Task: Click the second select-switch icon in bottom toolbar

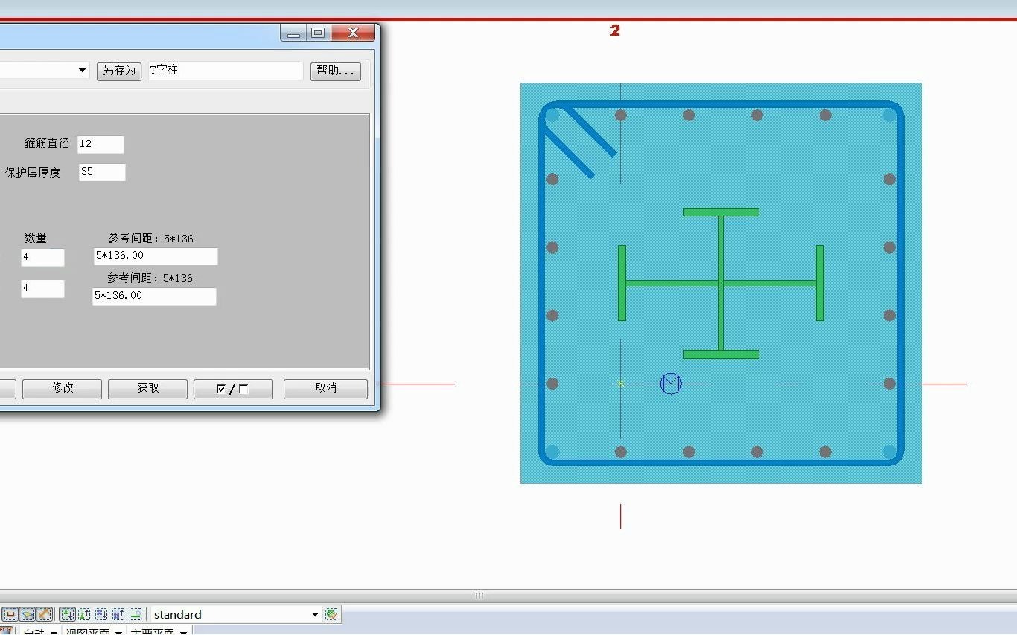Action: point(28,614)
